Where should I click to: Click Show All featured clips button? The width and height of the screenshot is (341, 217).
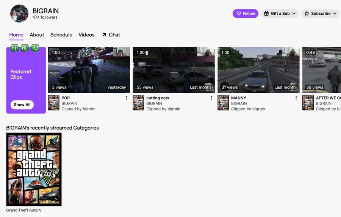pyautogui.click(x=22, y=105)
